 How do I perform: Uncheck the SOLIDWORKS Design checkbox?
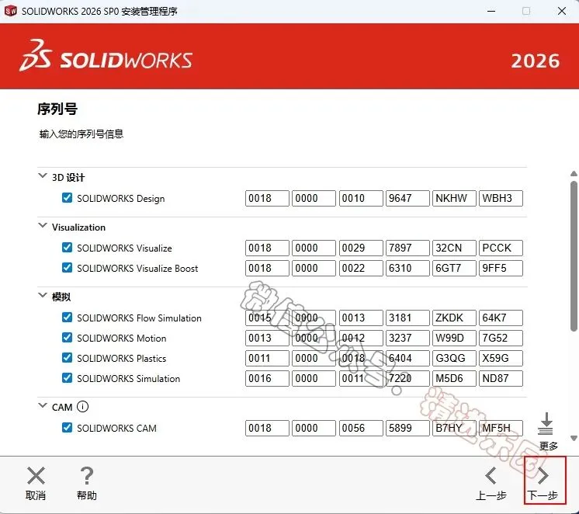(68, 198)
